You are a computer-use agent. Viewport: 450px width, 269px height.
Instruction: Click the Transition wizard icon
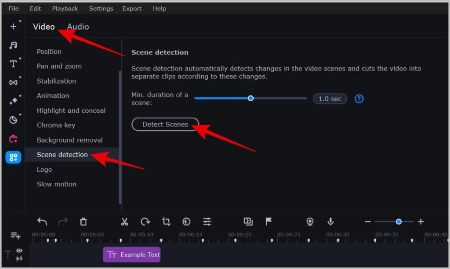click(x=248, y=221)
